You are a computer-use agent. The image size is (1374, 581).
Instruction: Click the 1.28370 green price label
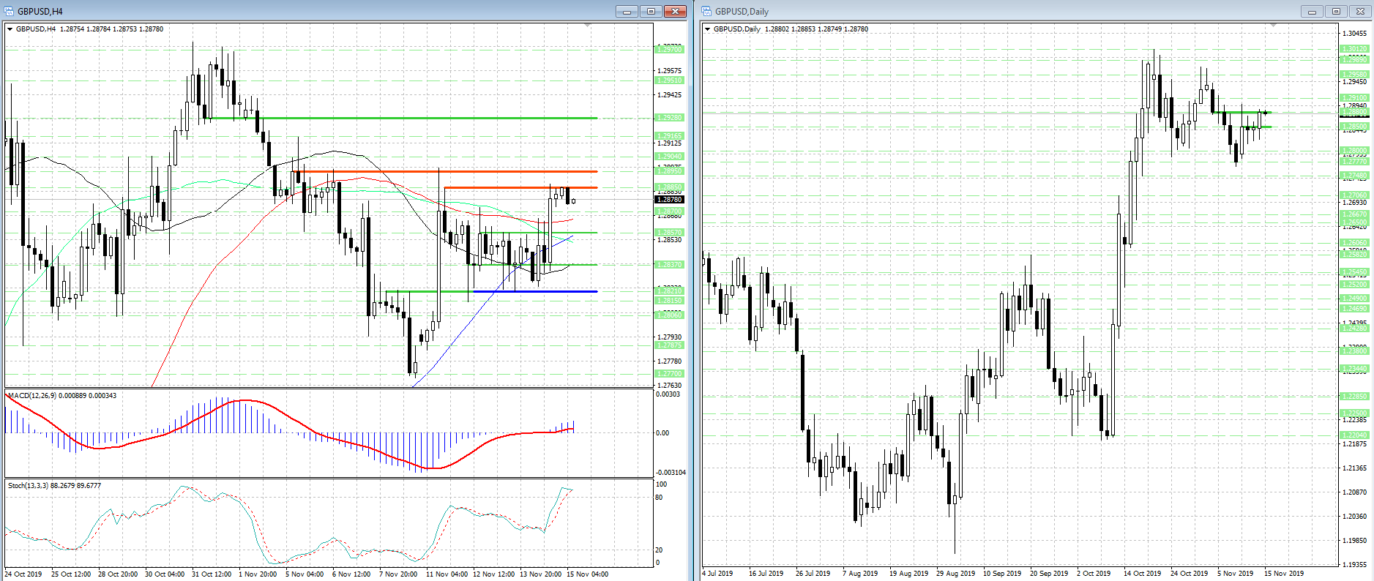click(669, 265)
